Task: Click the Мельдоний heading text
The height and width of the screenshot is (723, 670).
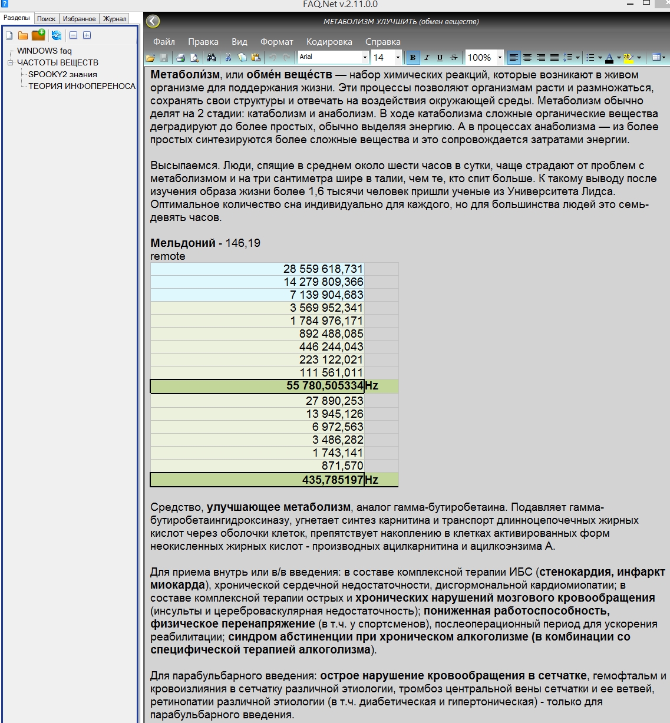Action: click(183, 243)
